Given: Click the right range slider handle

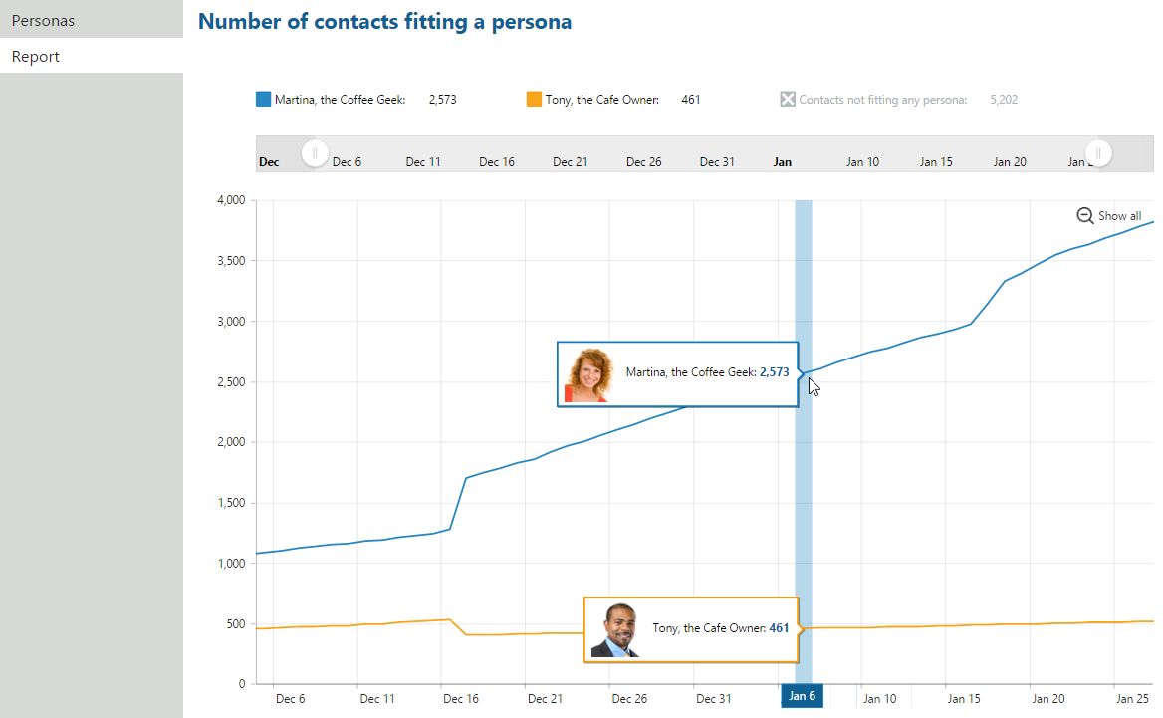Looking at the screenshot, I should click(1097, 153).
